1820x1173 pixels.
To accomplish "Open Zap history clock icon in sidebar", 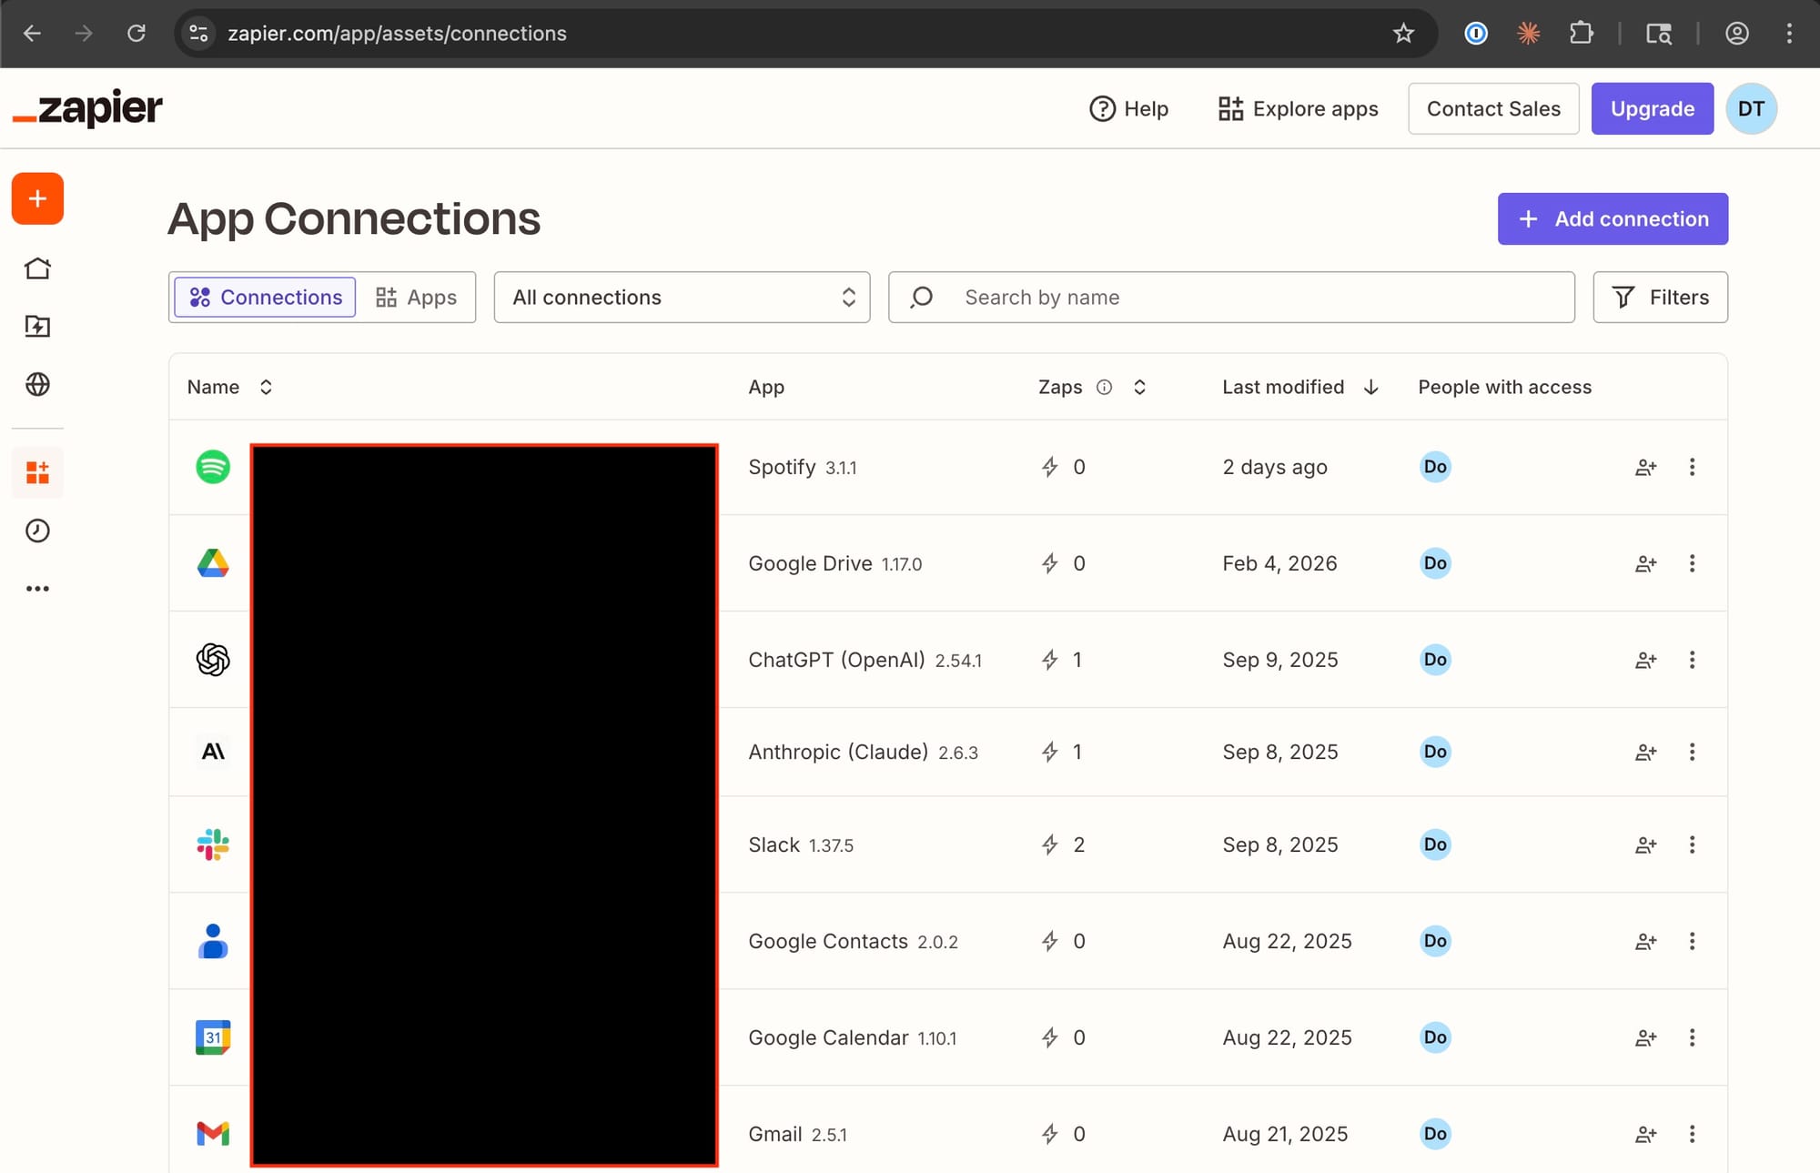I will 37,531.
